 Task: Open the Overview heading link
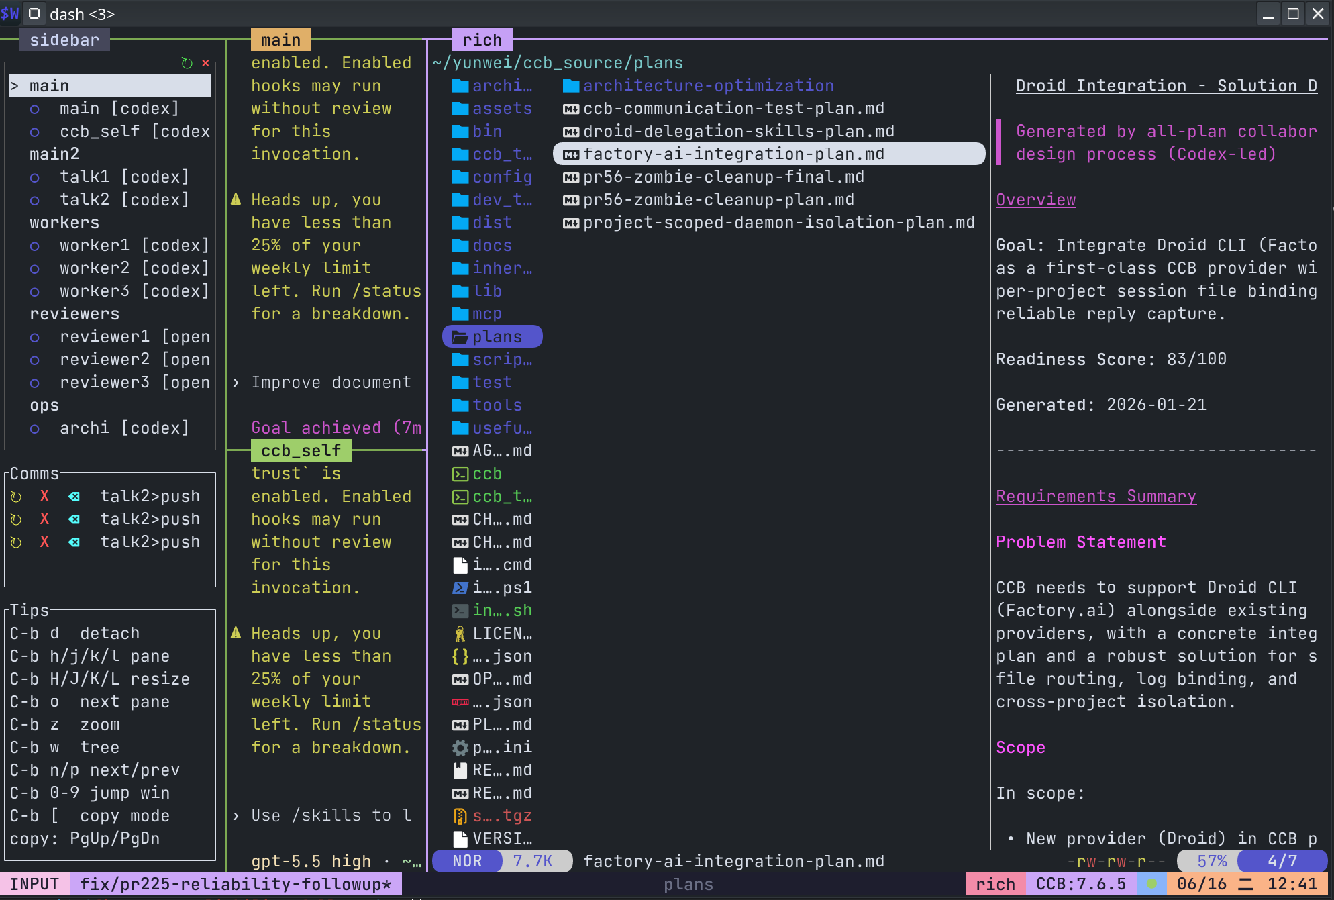pos(1036,200)
